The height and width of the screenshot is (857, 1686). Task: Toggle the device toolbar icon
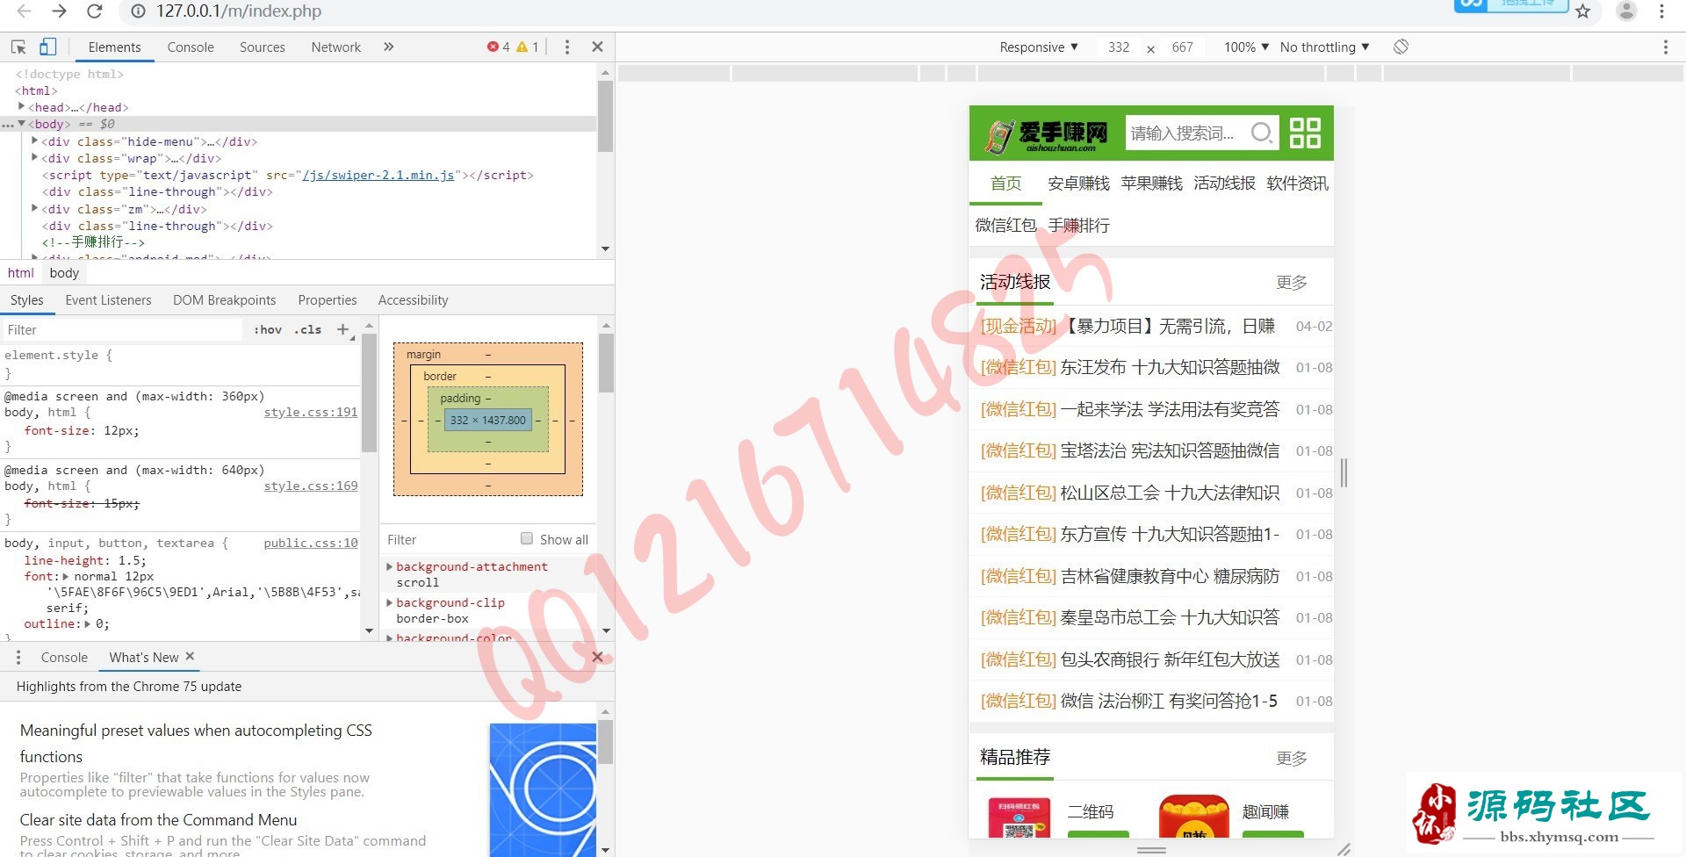tap(48, 47)
